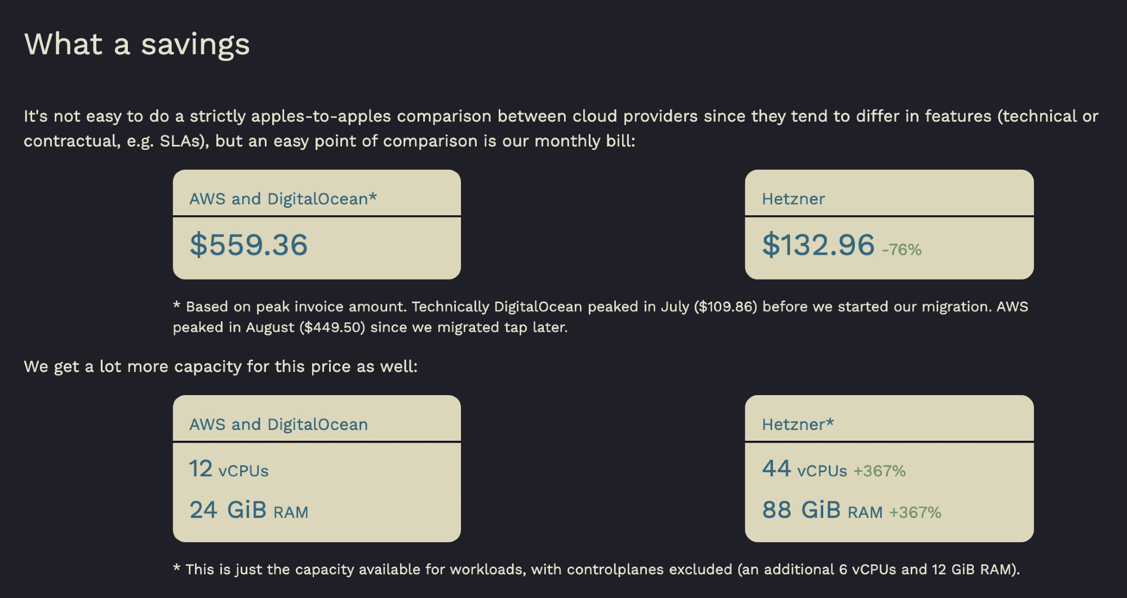Click the controlplanes excluded footnote
1127x598 pixels.
click(596, 569)
